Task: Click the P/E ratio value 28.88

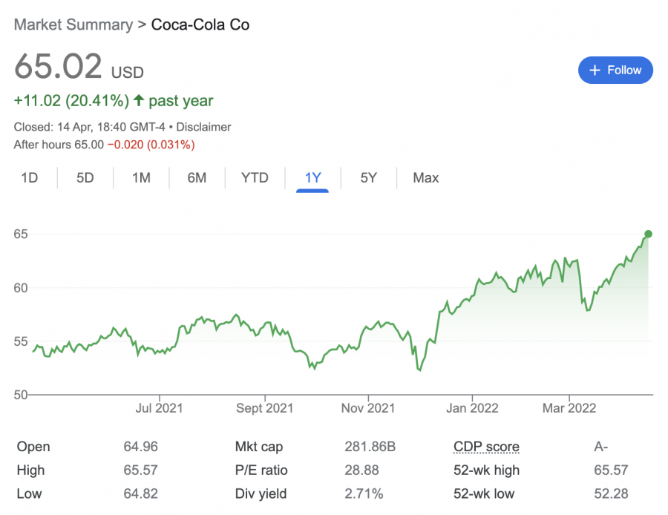Action: (361, 470)
